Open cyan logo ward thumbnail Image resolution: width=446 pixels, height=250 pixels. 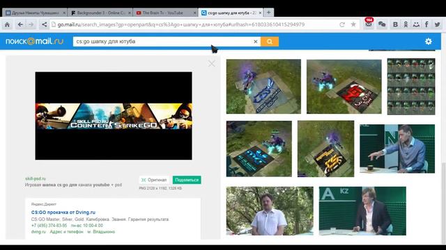[x=259, y=149]
